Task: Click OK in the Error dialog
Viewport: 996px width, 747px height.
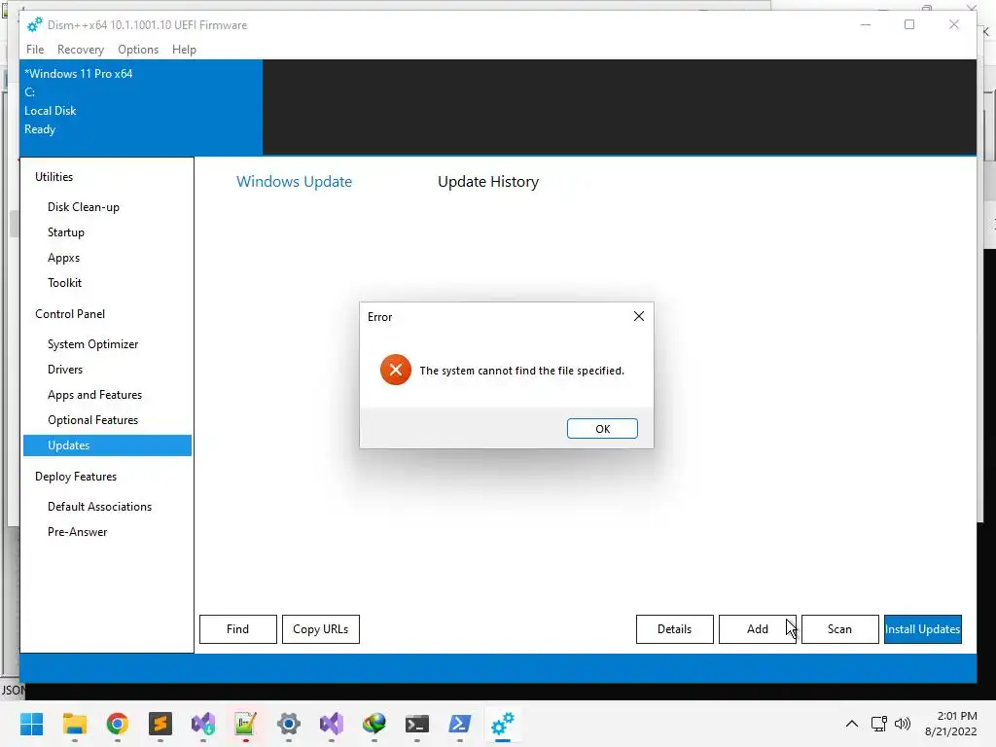Action: pos(602,429)
